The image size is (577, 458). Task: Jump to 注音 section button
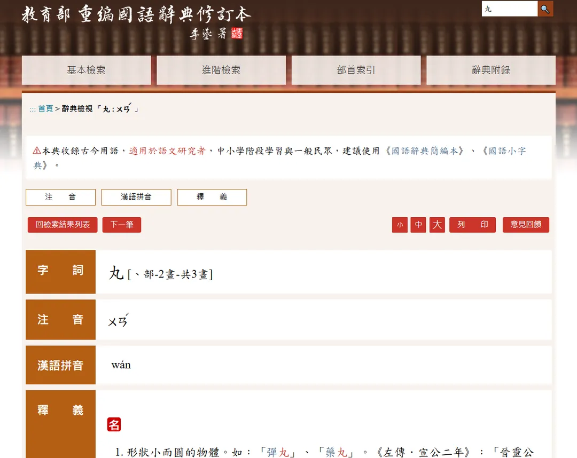pyautogui.click(x=61, y=197)
